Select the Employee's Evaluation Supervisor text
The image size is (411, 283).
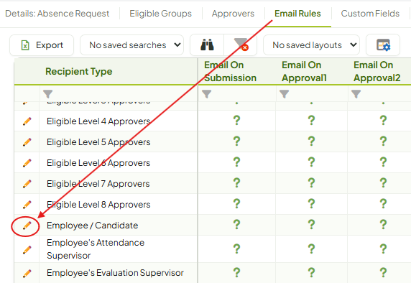coord(116,273)
